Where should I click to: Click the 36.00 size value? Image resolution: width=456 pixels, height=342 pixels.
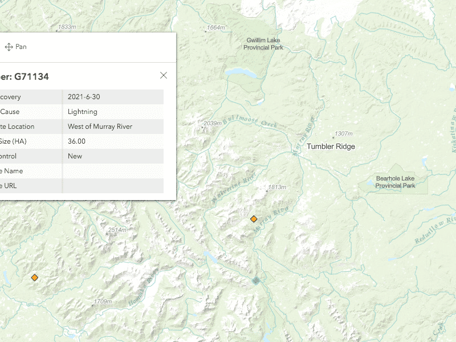click(x=76, y=141)
